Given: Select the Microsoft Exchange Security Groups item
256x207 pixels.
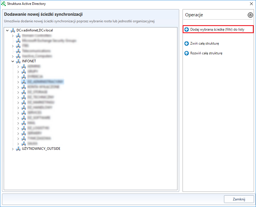Looking at the screenshot, I should 49,41.
